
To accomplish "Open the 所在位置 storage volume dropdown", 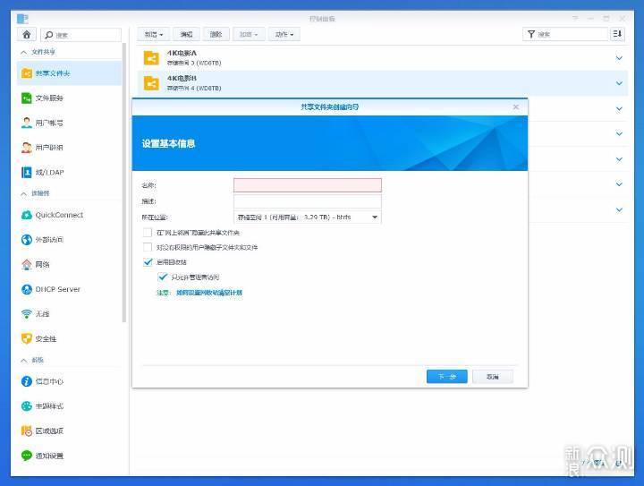I will (x=307, y=217).
